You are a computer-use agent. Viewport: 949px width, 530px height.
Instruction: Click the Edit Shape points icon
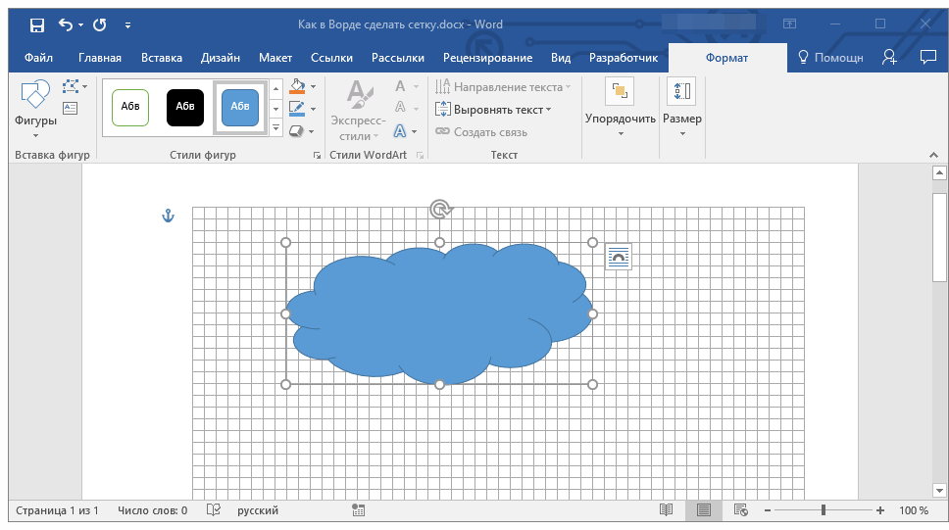pos(71,87)
